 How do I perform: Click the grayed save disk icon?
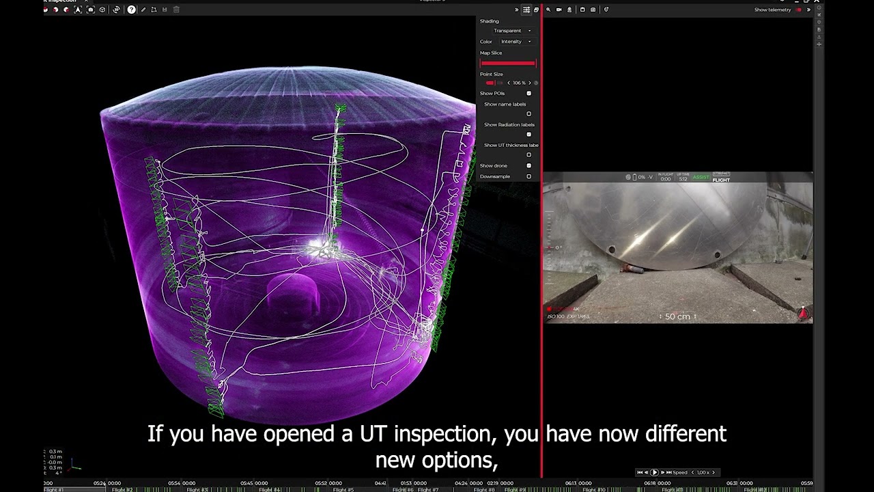(x=165, y=10)
